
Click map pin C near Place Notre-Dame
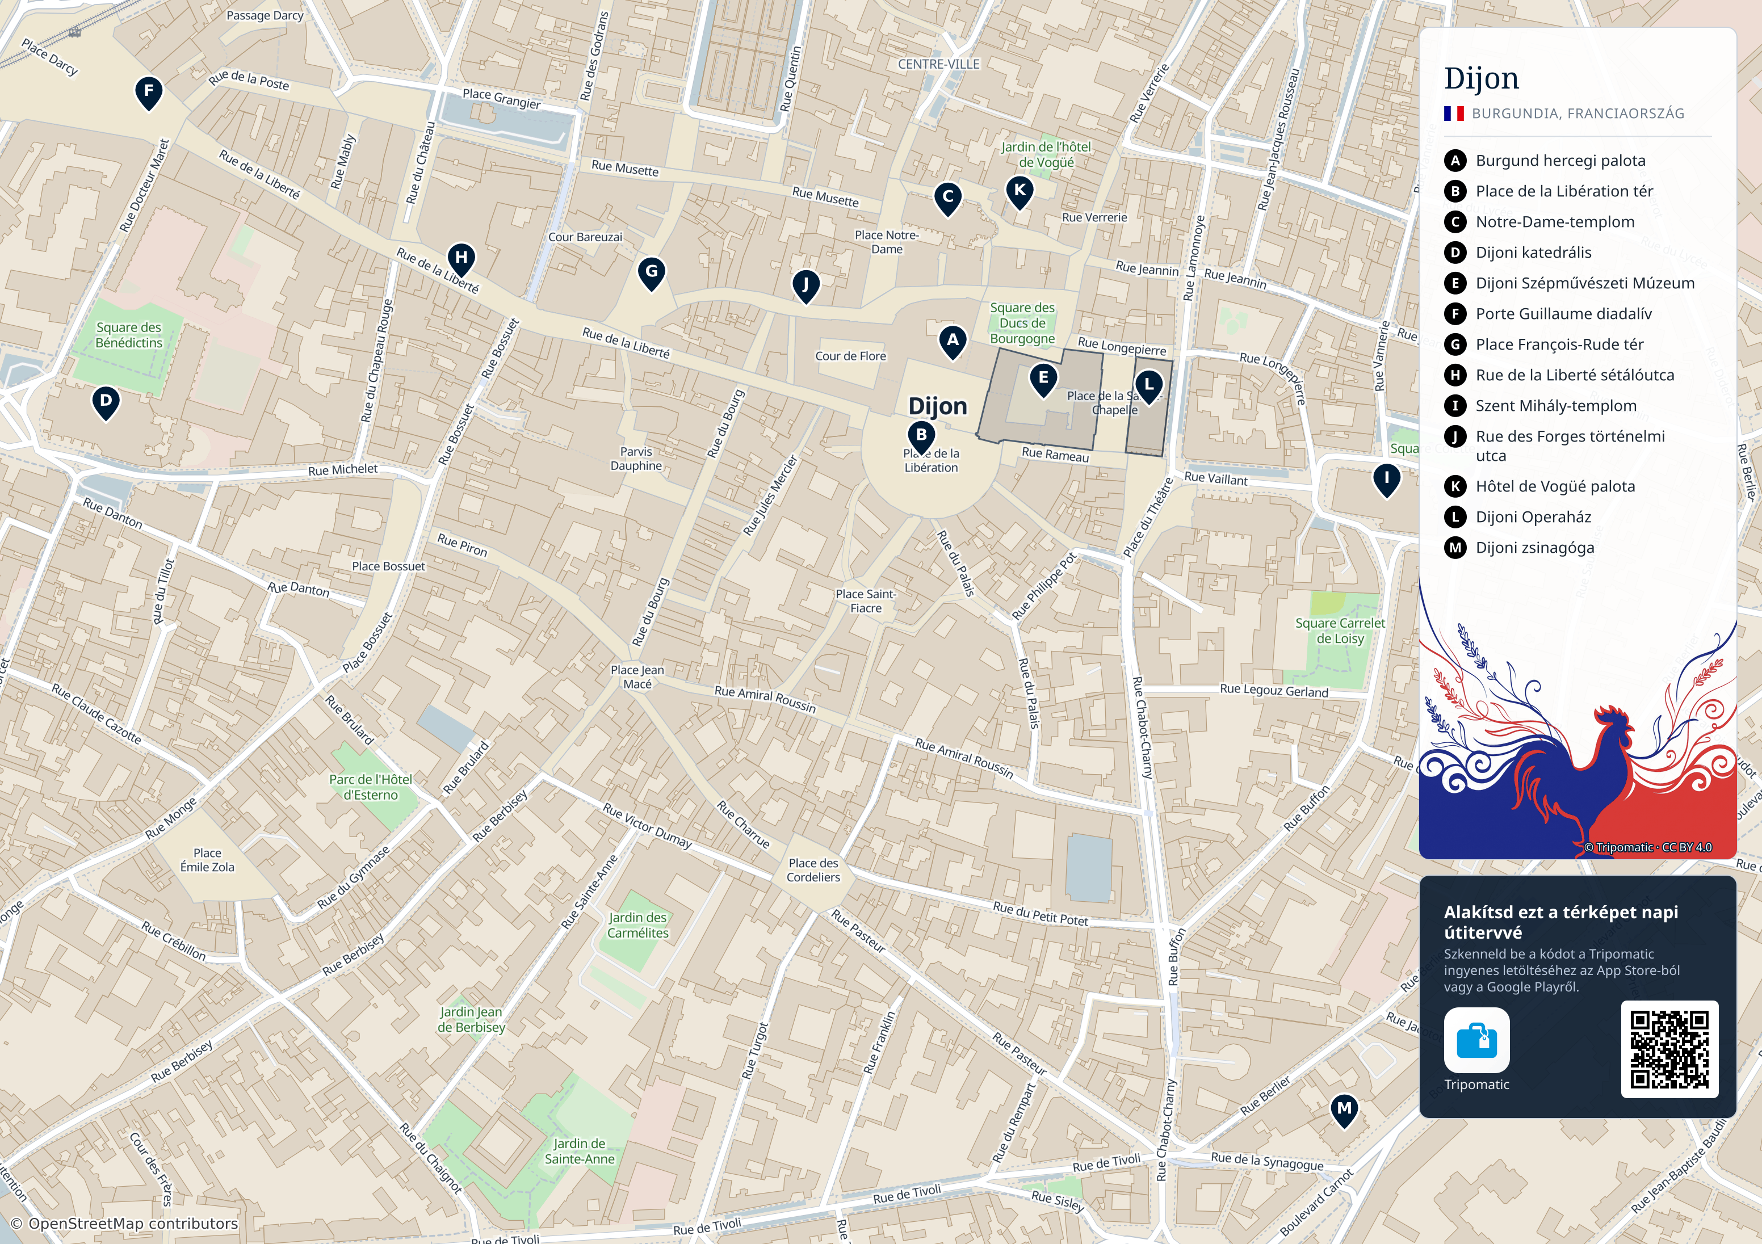pos(948,200)
